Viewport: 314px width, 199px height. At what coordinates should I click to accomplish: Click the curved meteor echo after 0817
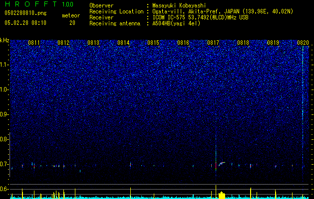[x=222, y=164]
